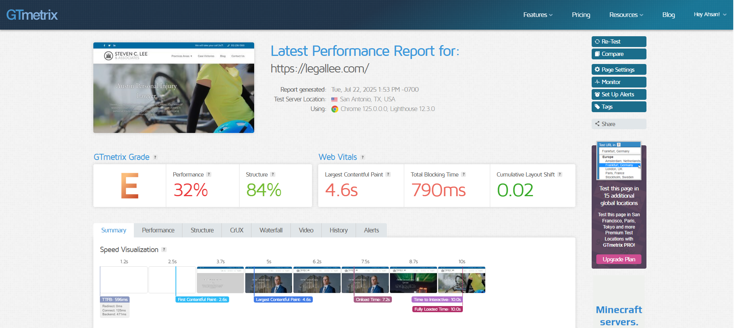Image resolution: width=734 pixels, height=328 pixels.
Task: Switch to the Structure tab
Action: click(x=202, y=230)
